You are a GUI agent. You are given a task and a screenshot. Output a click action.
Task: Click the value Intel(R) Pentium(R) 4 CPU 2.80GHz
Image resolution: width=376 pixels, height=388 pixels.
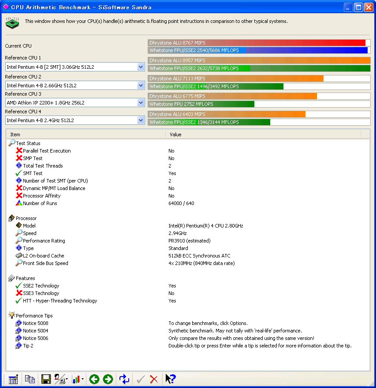pos(206,225)
